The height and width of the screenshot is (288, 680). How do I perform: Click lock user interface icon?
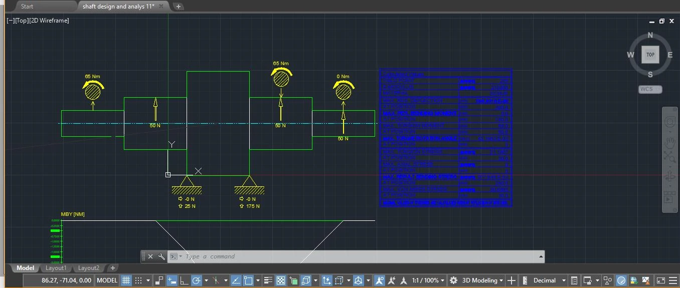click(587, 280)
